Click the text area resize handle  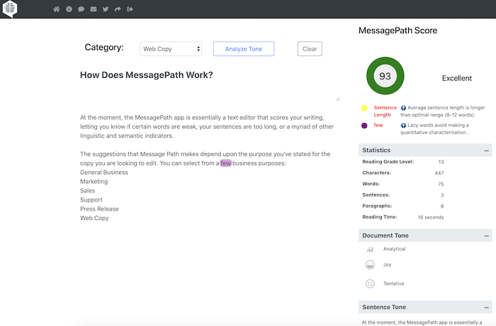point(337,99)
